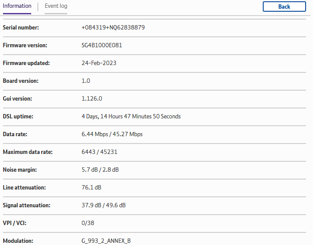Switch to the Event log tab
This screenshot has height=245, width=313.
coord(56,6)
